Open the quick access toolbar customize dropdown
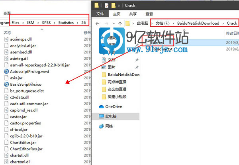This screenshot has width=239, height=165. [118, 6]
